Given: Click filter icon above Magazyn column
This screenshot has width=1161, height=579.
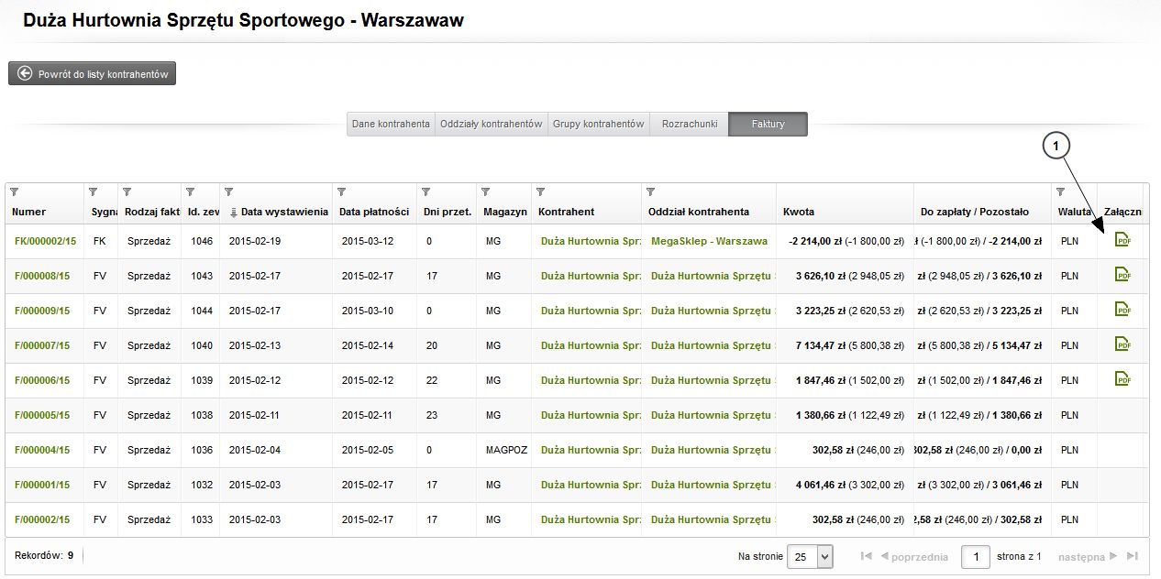Looking at the screenshot, I should point(484,192).
